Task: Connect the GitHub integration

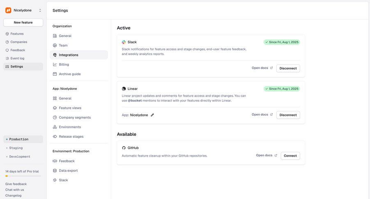Action: point(290,156)
